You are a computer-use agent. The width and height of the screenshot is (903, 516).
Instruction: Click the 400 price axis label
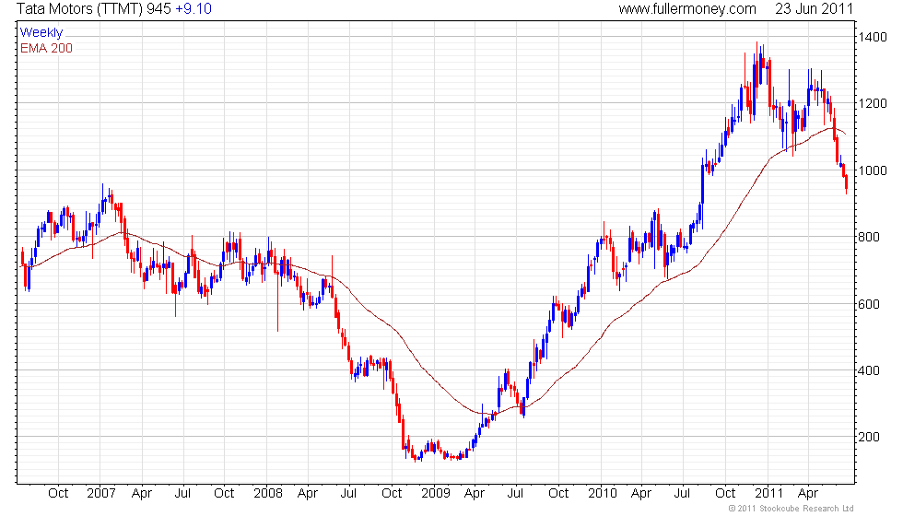tap(869, 370)
